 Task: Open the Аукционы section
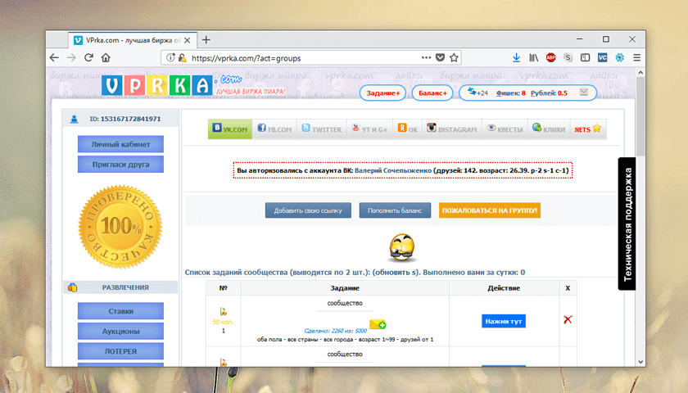tap(120, 331)
